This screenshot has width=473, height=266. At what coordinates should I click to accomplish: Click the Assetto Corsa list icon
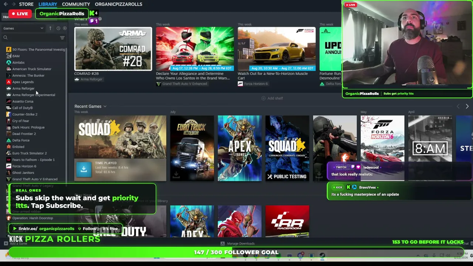[8, 101]
